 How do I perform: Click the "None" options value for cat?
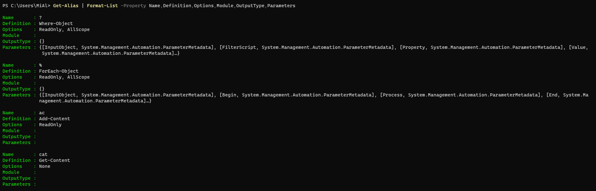click(44, 166)
